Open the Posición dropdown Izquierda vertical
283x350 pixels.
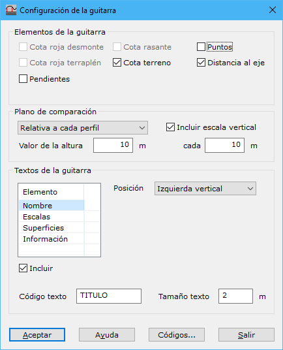[x=205, y=189]
